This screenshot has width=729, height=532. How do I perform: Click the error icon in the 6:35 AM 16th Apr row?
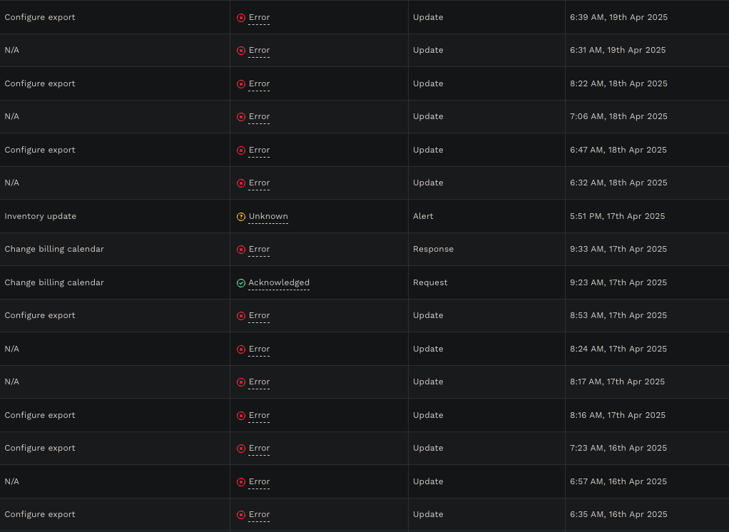pos(241,515)
